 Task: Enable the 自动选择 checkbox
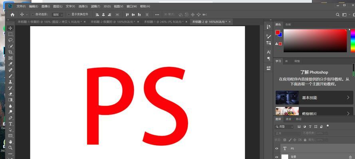32,14
